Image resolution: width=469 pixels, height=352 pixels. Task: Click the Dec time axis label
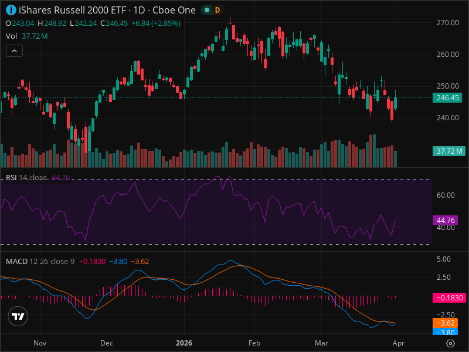(107, 343)
